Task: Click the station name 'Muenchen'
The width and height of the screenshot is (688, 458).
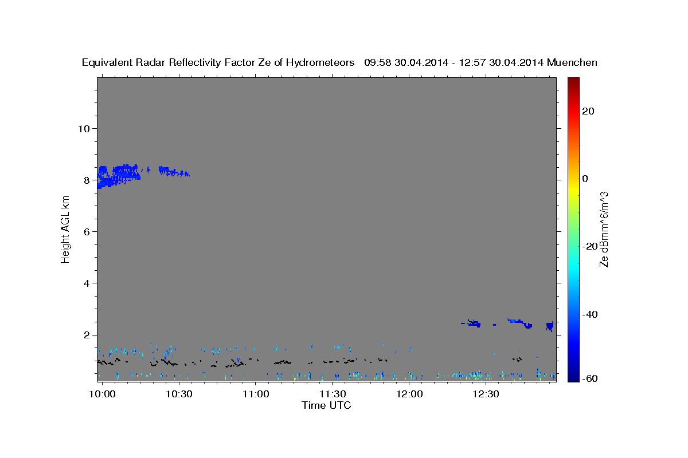Action: pyautogui.click(x=572, y=62)
